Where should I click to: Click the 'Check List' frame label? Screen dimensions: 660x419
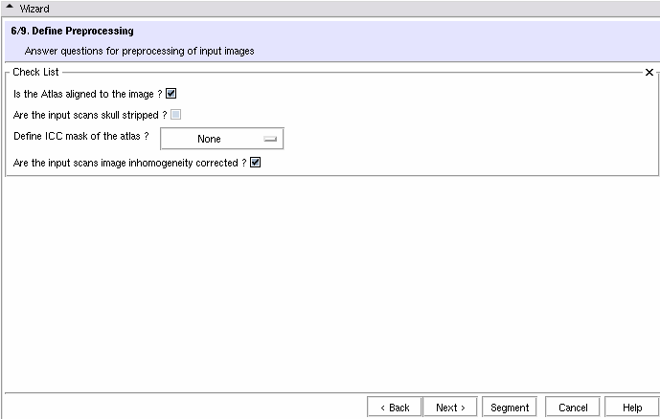click(35, 73)
